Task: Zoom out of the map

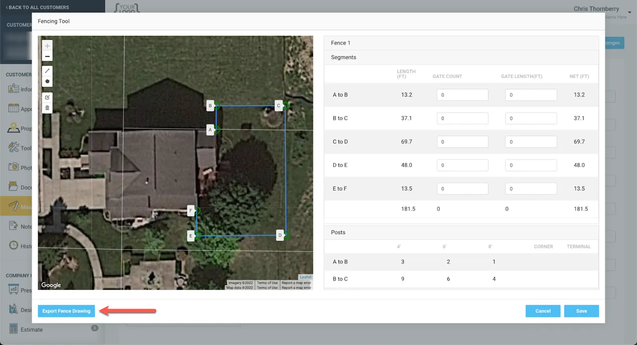Action: tap(47, 57)
